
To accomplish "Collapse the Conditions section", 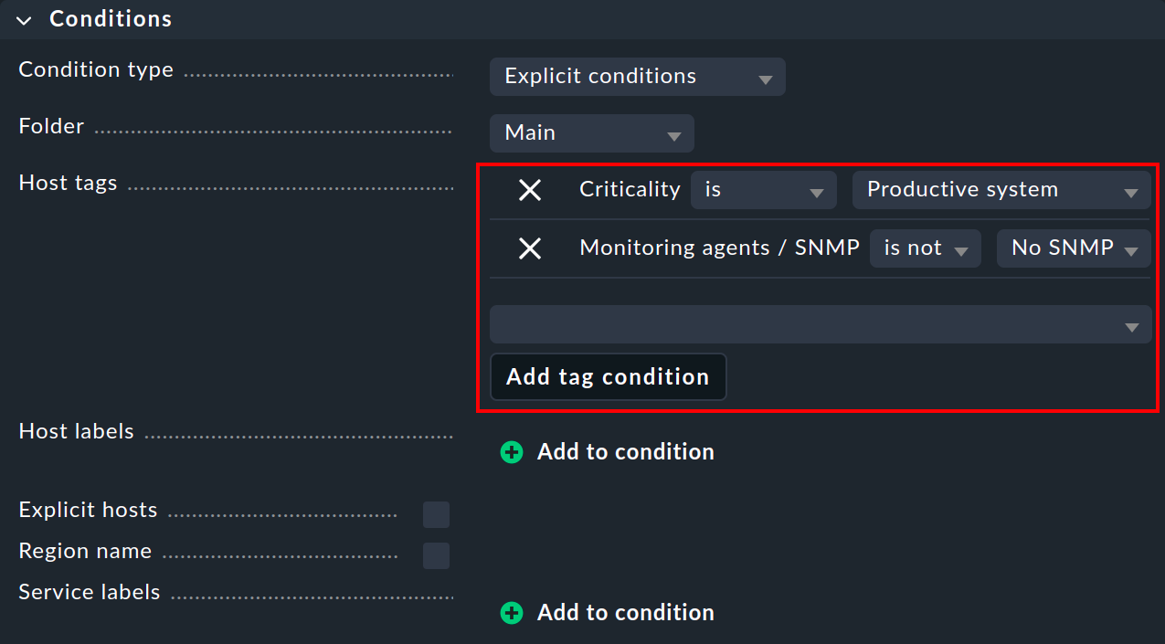I will coord(22,19).
